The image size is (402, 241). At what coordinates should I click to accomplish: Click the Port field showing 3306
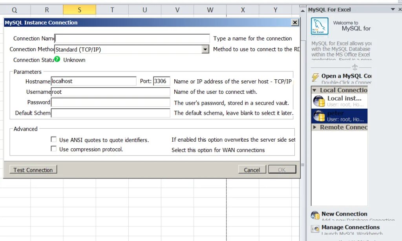(161, 81)
